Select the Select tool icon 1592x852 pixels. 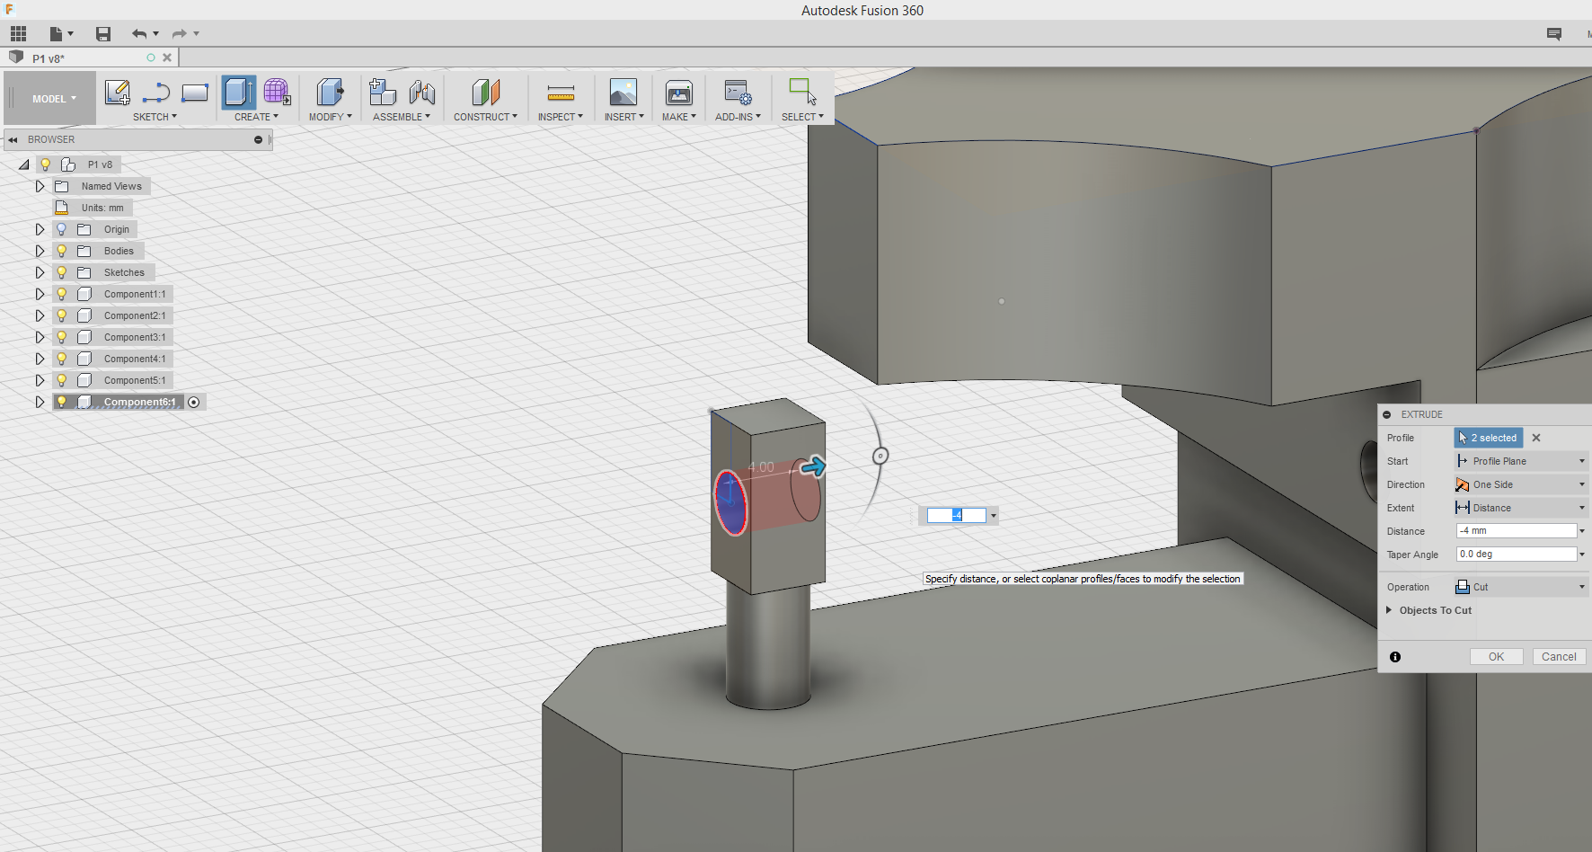pos(802,92)
